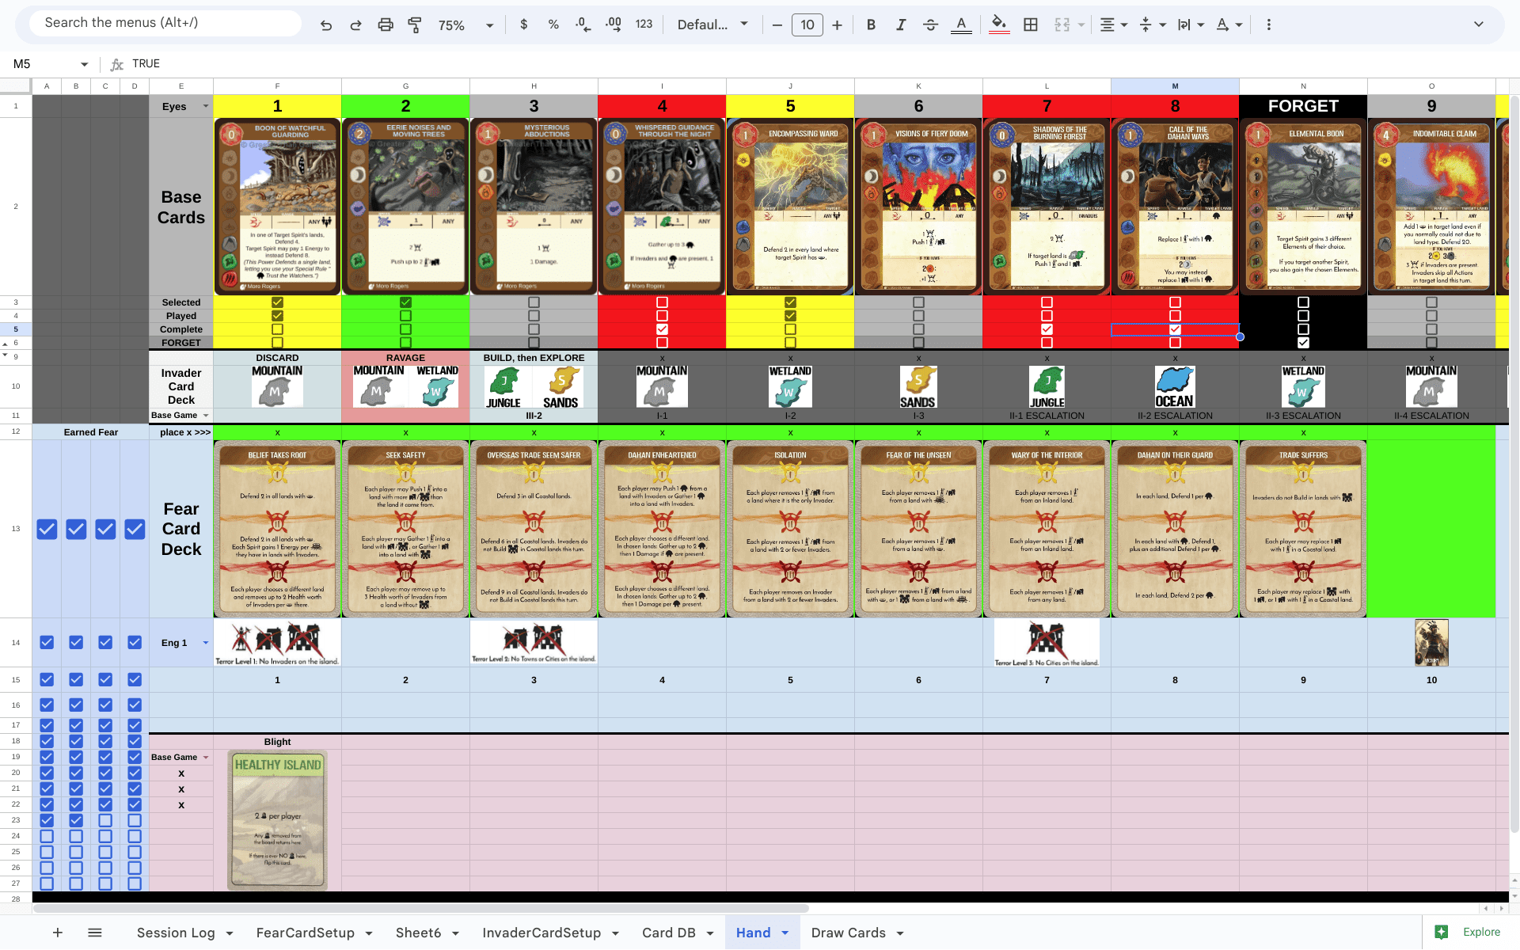Click the Format as currency icon
The image size is (1520, 950).
[523, 25]
